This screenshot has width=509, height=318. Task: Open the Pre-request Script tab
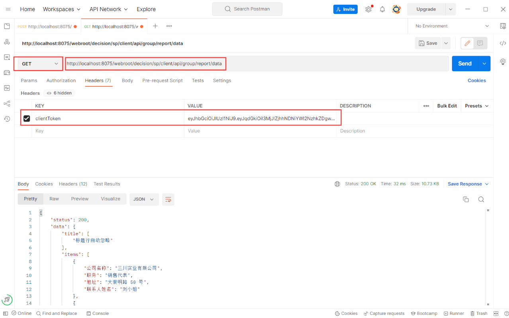(162, 80)
